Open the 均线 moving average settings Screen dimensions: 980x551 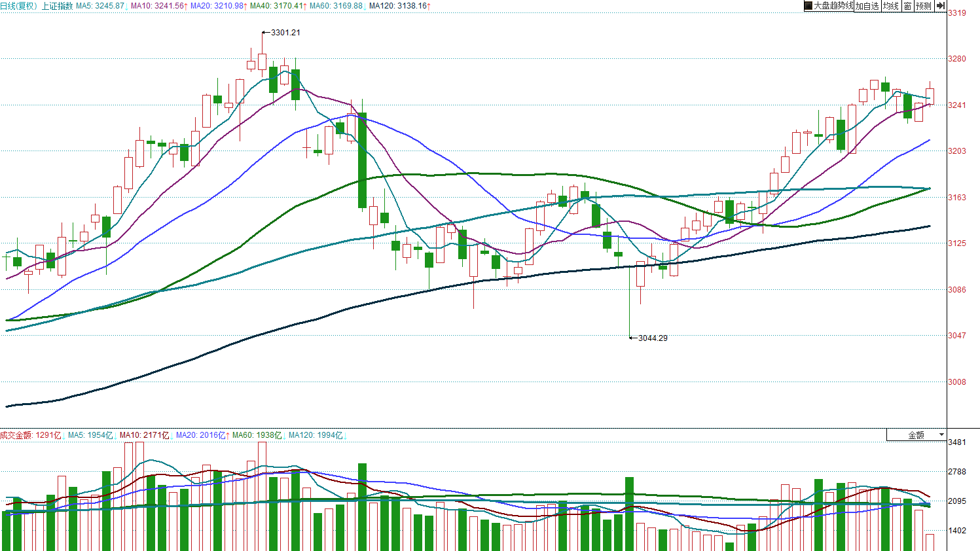click(891, 6)
